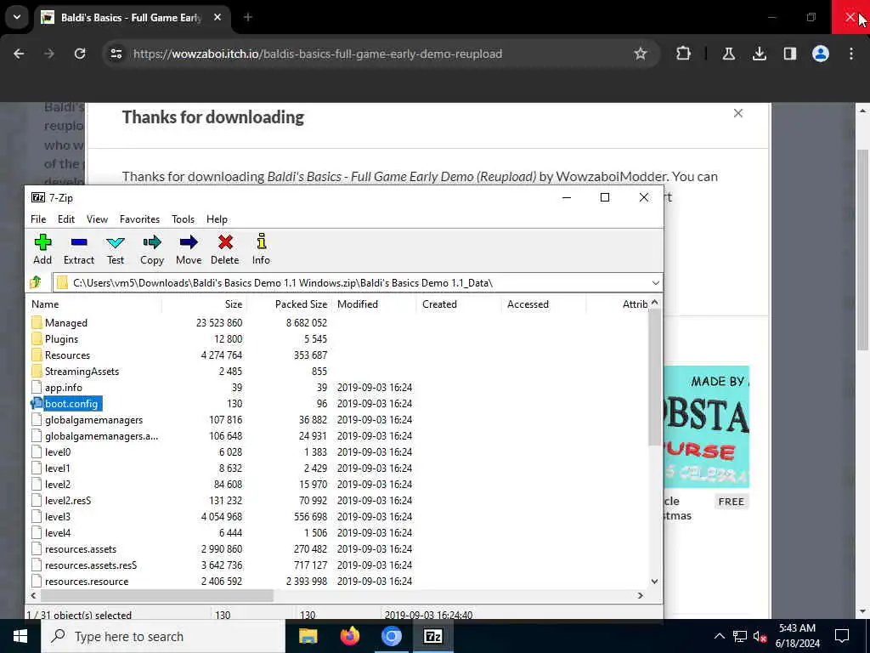Viewport: 870px width, 653px height.
Task: Open Chrome downloads icon
Action: [759, 54]
